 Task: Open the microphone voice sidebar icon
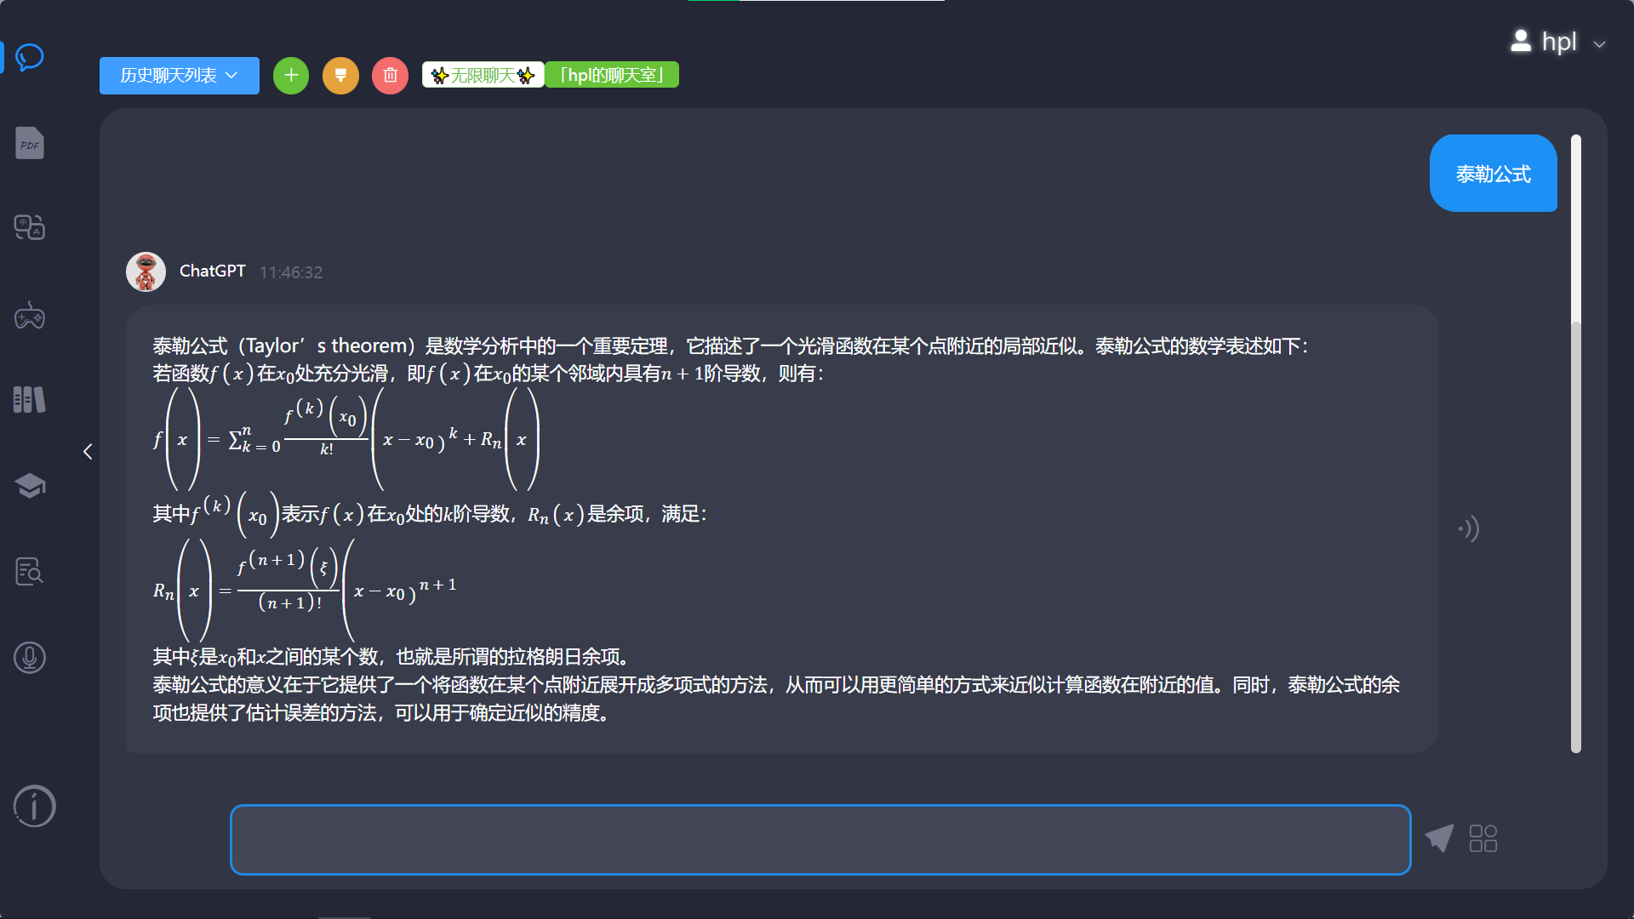click(x=30, y=658)
